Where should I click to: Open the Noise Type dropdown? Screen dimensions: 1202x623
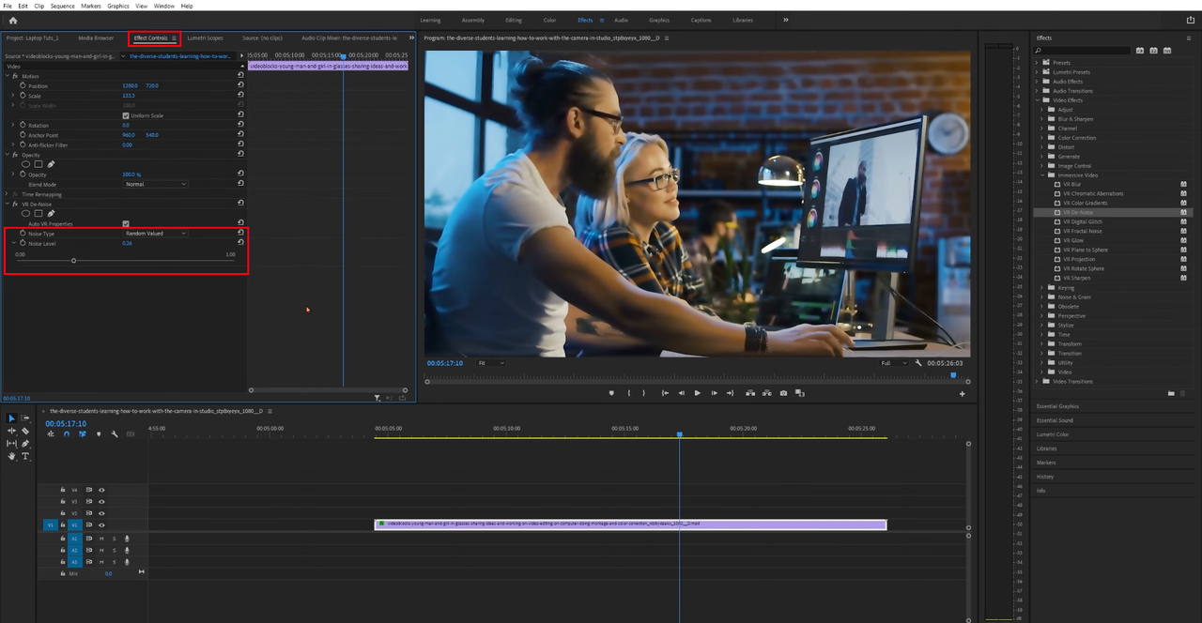155,233
